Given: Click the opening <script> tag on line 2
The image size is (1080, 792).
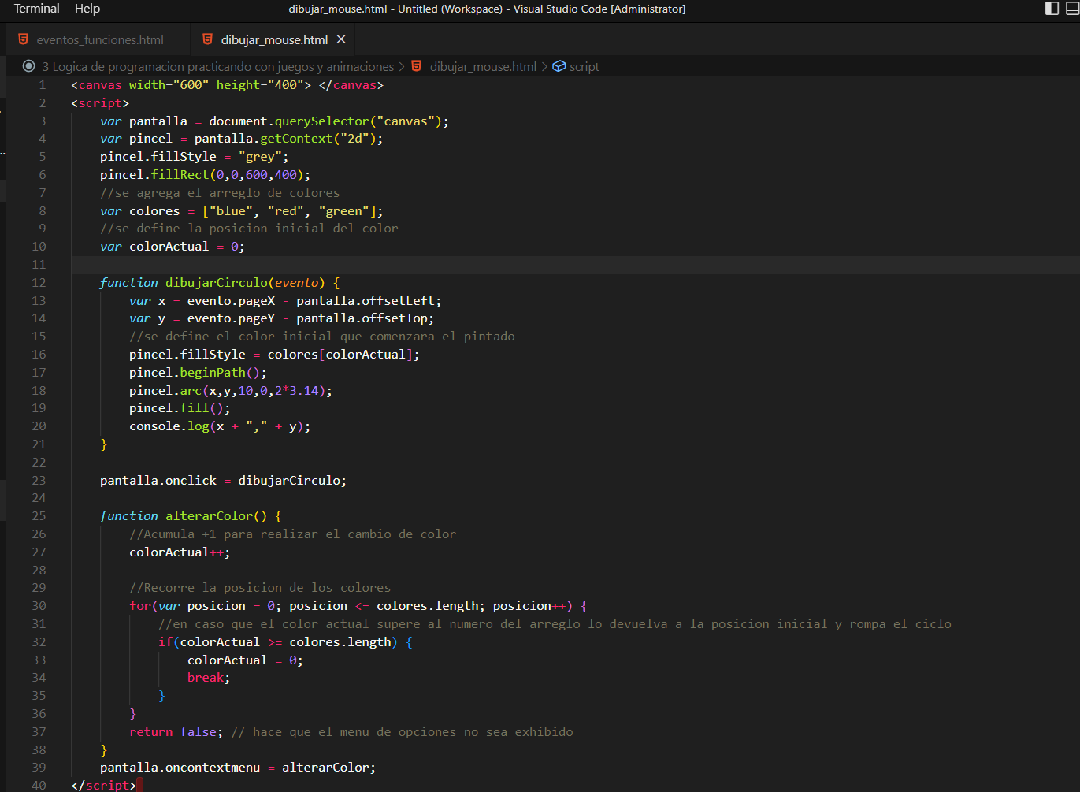Looking at the screenshot, I should (x=100, y=103).
